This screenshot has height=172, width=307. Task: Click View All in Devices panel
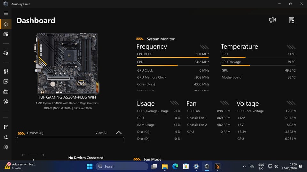(x=101, y=133)
